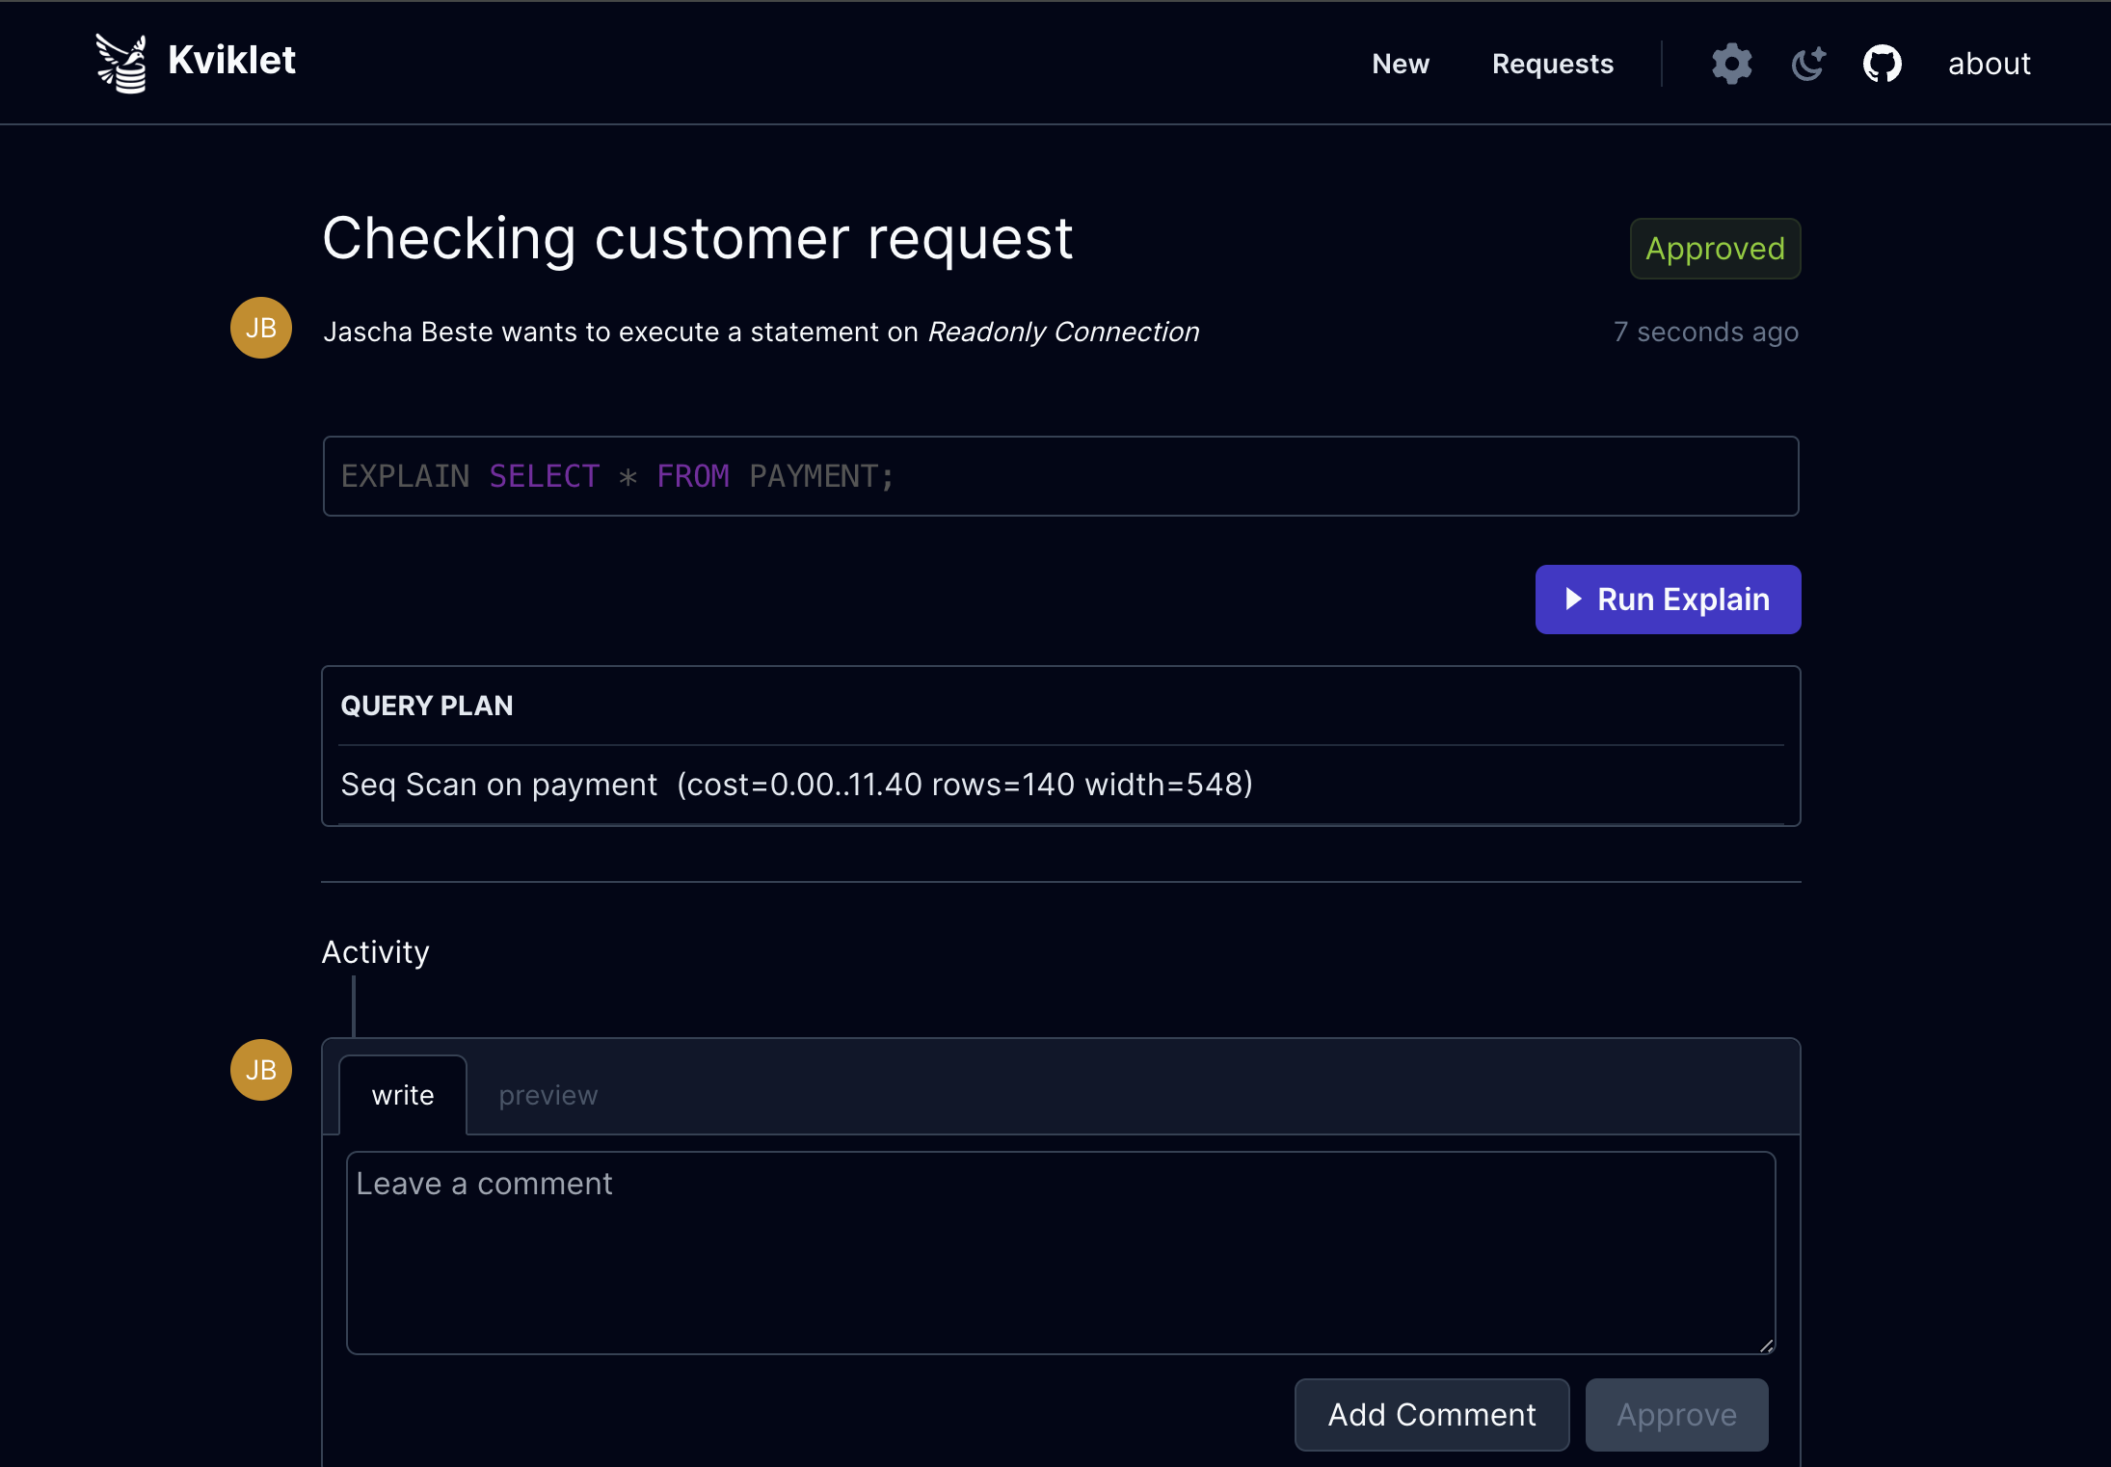Focus the Leave a comment field
This screenshot has height=1467, width=2111.
point(1060,1253)
